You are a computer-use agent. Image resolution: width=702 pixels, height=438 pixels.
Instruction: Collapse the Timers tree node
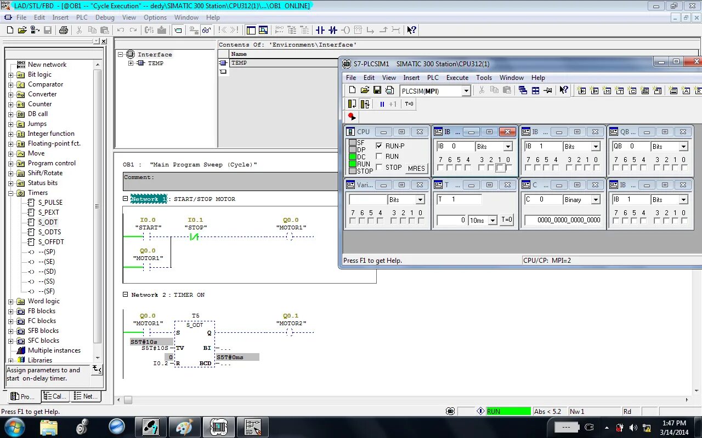(x=10, y=193)
